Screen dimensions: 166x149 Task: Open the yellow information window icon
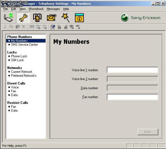pos(79,18)
